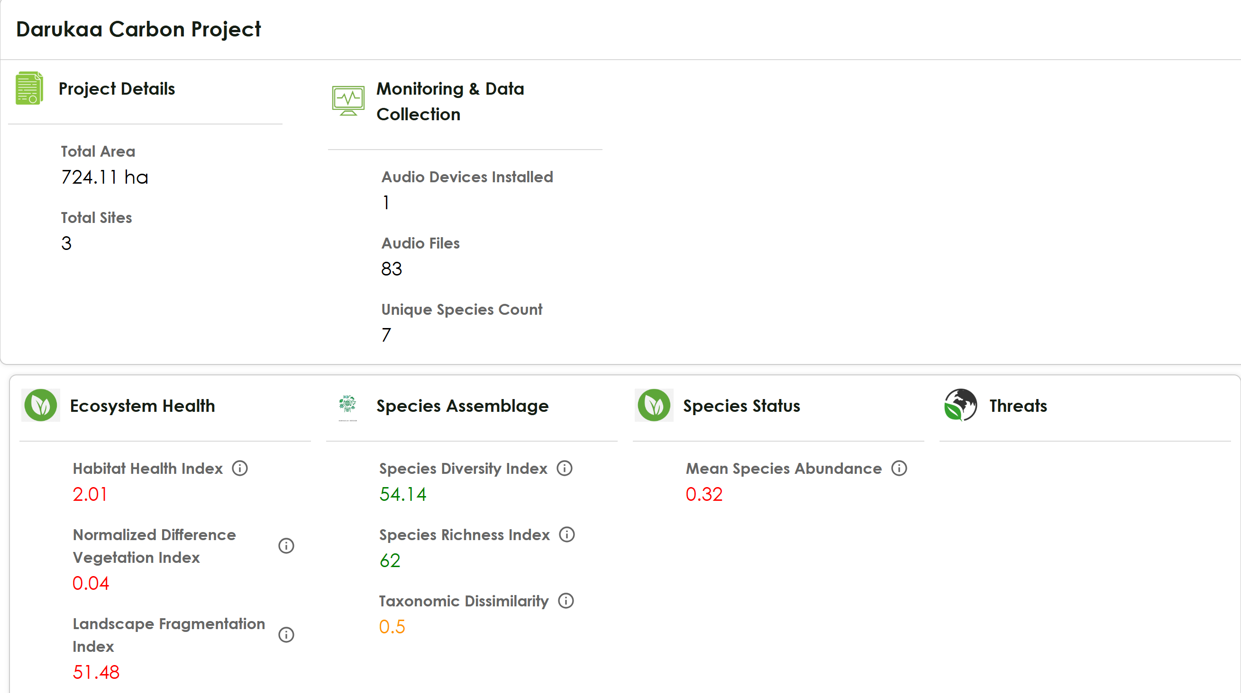This screenshot has width=1241, height=693.
Task: Click the Project Details document icon
Action: point(29,89)
